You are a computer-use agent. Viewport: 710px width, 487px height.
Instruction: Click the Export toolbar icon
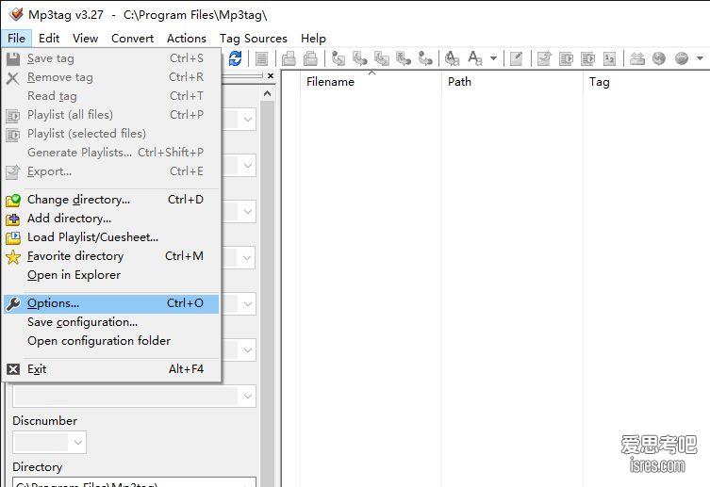pyautogui.click(x=544, y=58)
